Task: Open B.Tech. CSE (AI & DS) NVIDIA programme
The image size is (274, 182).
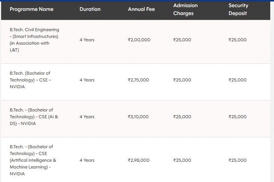Action: pos(34,117)
